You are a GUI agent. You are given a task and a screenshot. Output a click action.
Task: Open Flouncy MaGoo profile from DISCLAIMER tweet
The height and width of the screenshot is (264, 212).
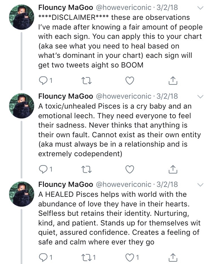coord(66,8)
